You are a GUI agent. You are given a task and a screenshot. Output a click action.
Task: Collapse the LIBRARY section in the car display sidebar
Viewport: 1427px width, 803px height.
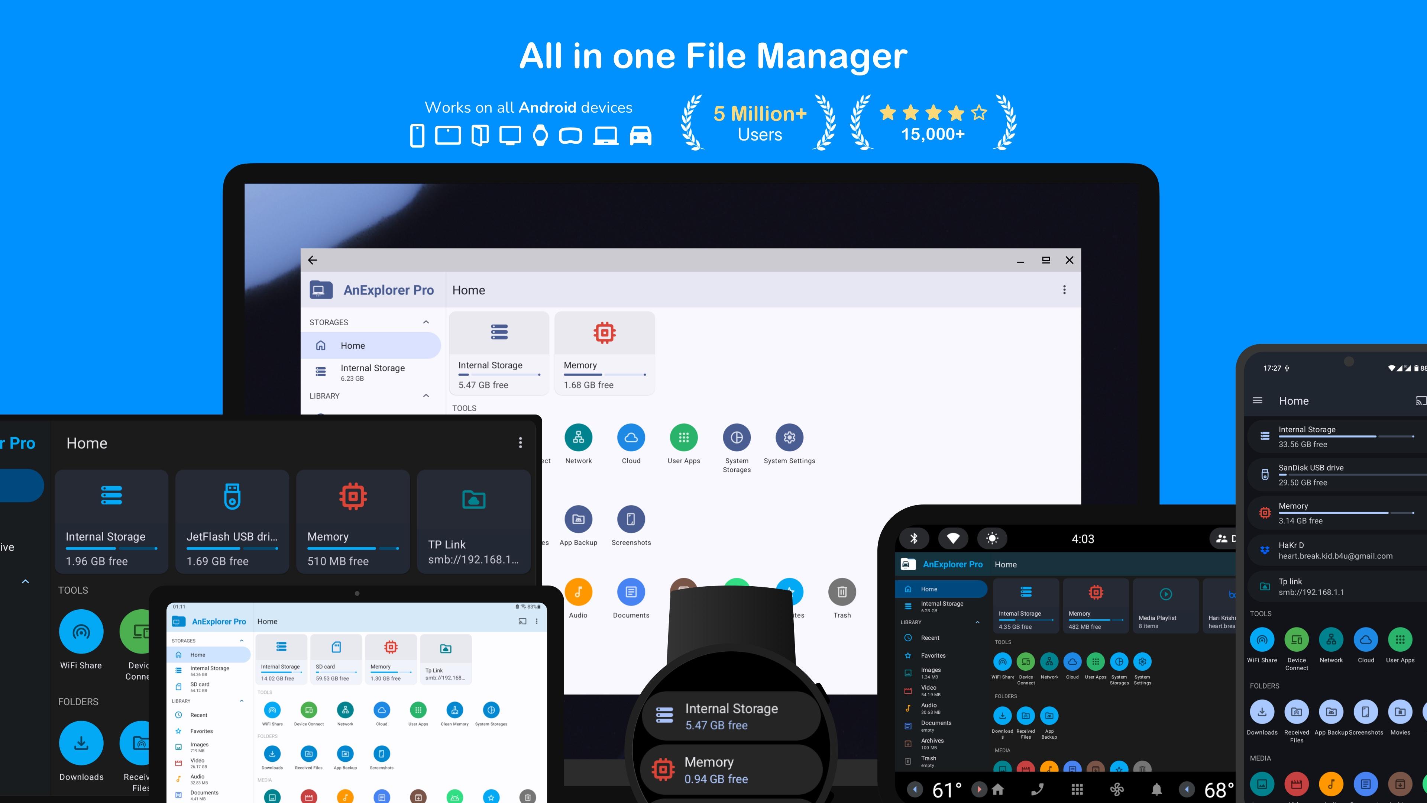977,622
